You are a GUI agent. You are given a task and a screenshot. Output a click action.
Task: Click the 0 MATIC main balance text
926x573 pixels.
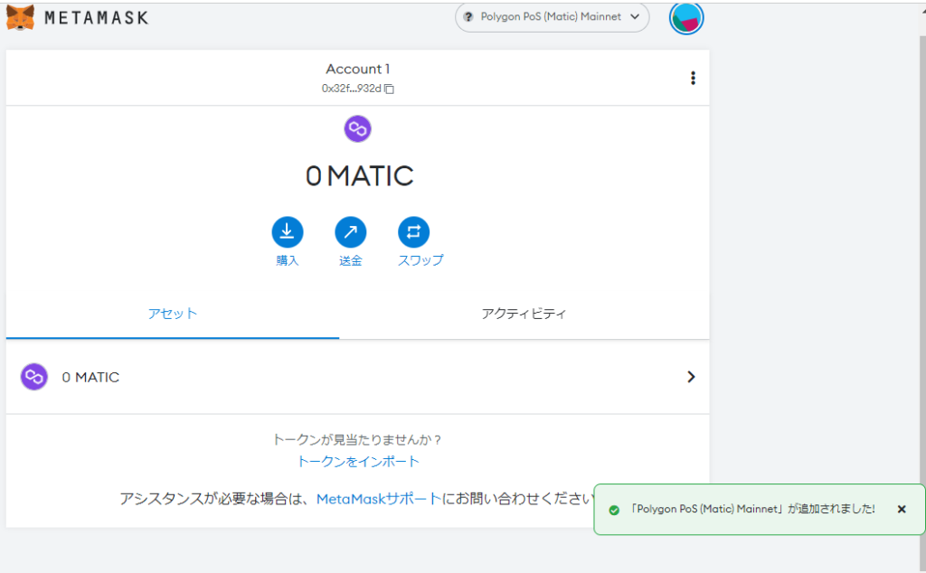pos(359,176)
